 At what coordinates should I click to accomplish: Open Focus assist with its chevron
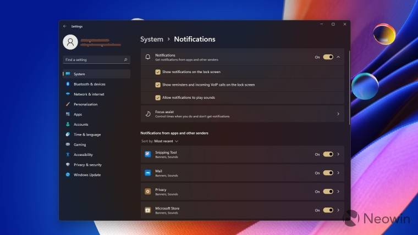click(338, 114)
